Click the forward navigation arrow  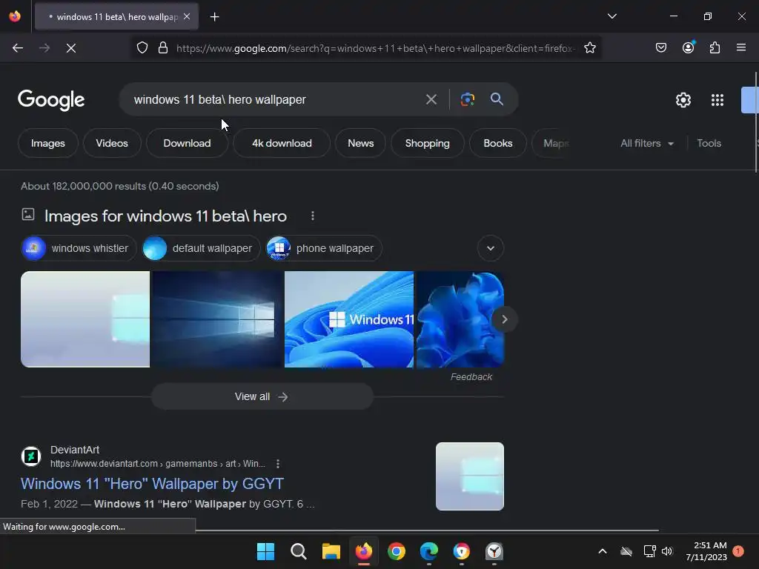44,48
